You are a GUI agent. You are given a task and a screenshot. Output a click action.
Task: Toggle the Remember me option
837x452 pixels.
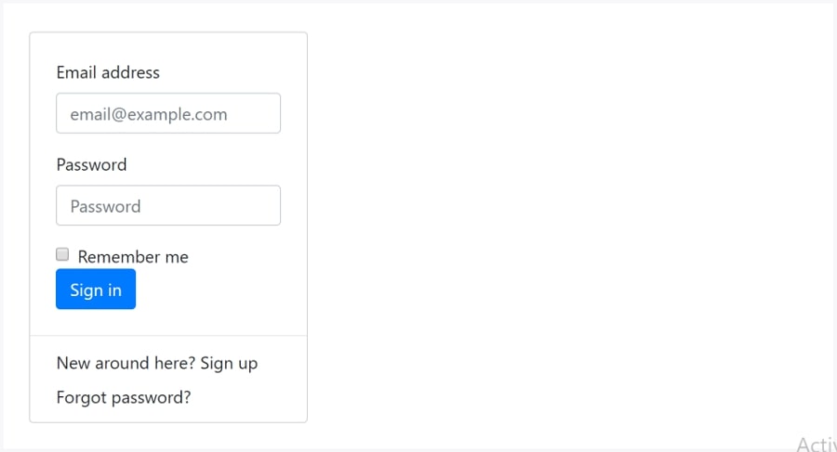point(62,254)
